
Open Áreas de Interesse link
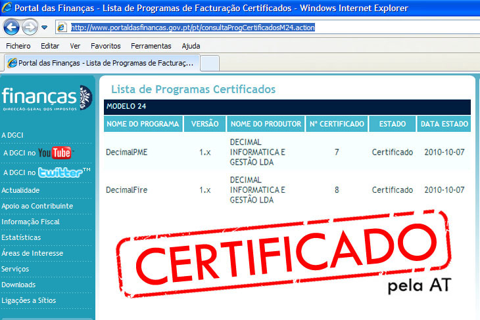click(x=32, y=253)
